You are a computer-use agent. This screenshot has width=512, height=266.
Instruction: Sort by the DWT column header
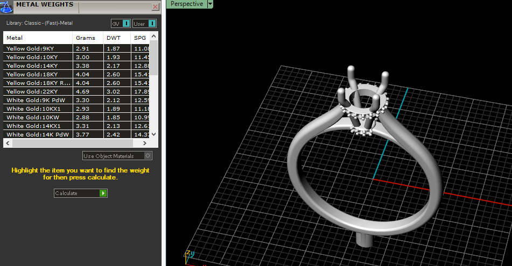pos(117,38)
